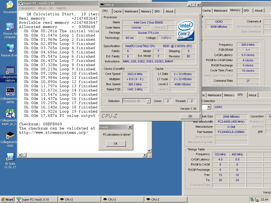Close the Finish dialog
The width and height of the screenshot is (271, 203).
(130, 127)
